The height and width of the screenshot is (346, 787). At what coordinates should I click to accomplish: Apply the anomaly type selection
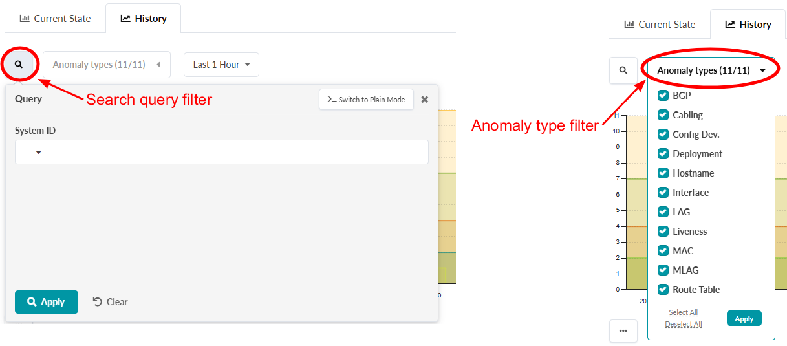point(744,318)
